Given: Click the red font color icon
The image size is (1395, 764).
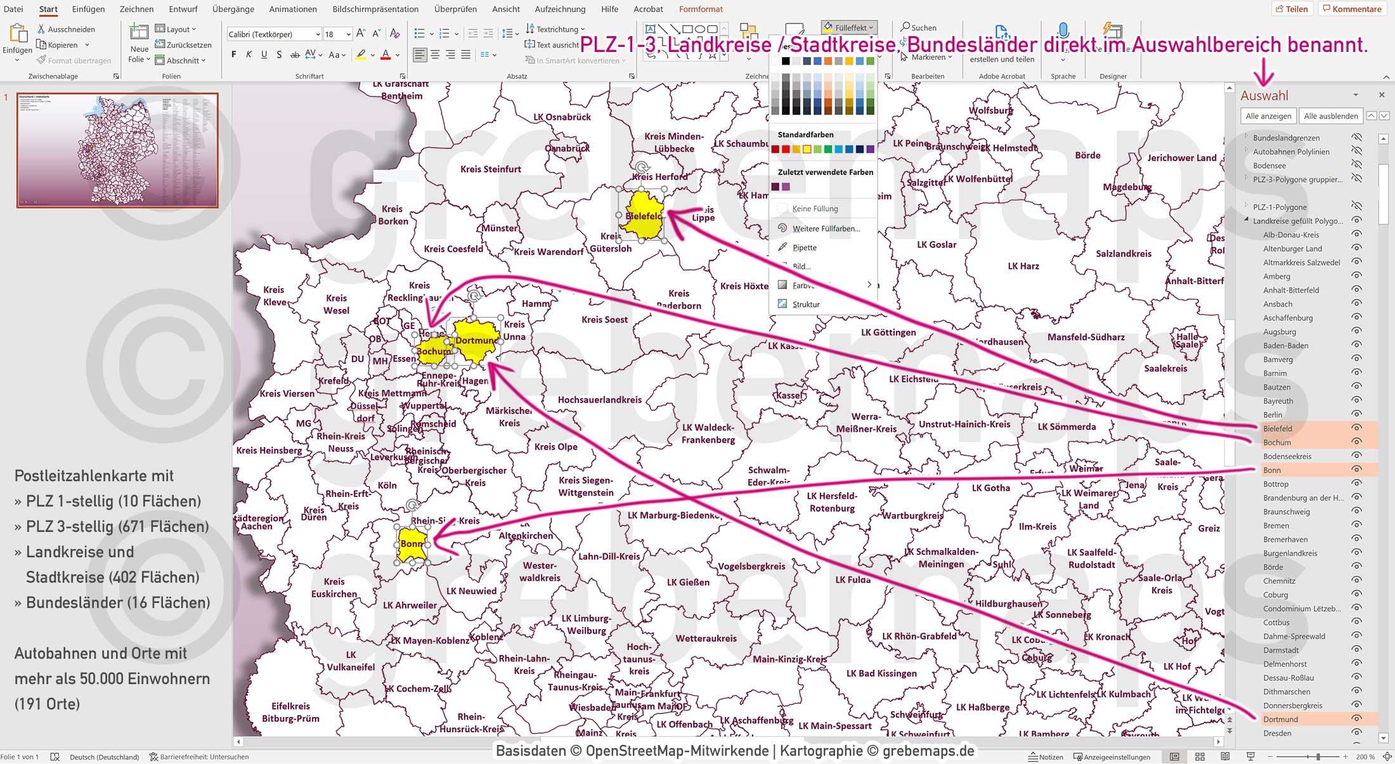Looking at the screenshot, I should (x=386, y=55).
